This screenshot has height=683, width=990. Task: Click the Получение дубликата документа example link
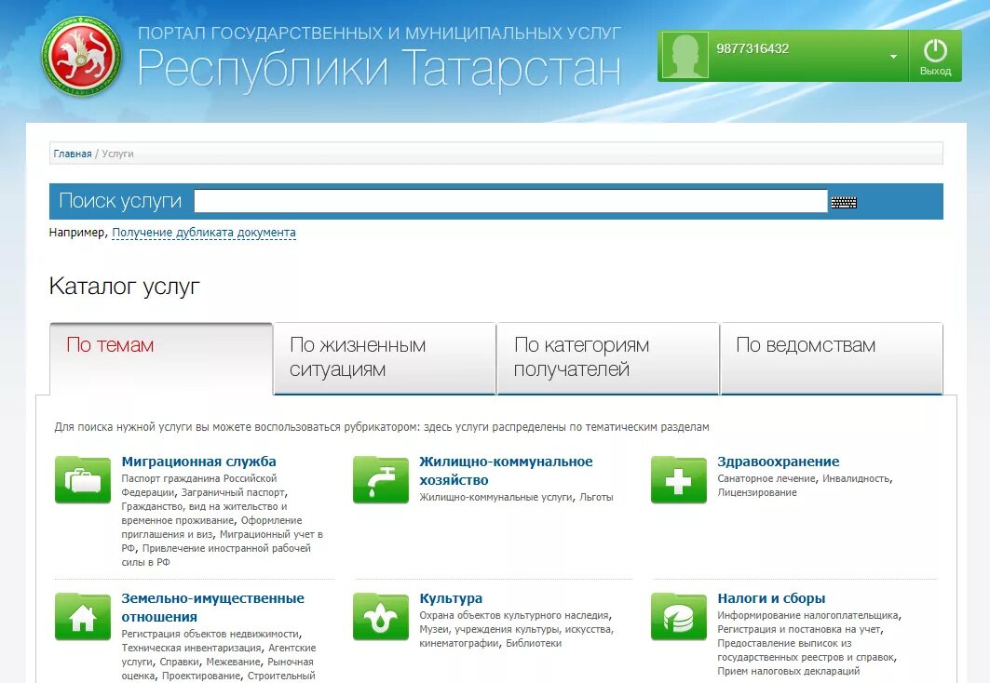tap(204, 233)
